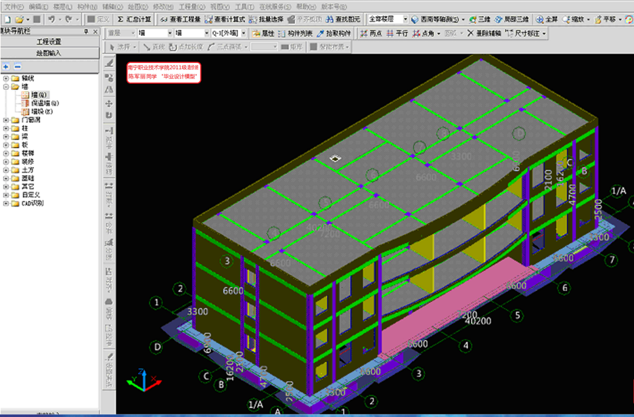Expand the 门窗洞 tree folder
The height and width of the screenshot is (417, 634).
click(6, 120)
